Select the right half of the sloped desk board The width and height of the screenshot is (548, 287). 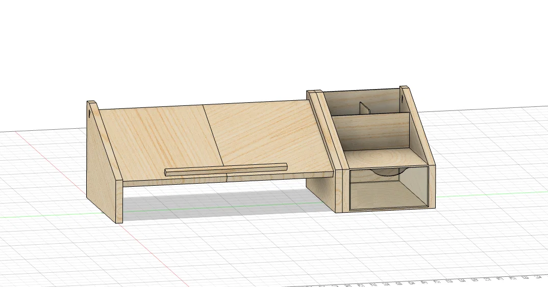click(269, 138)
